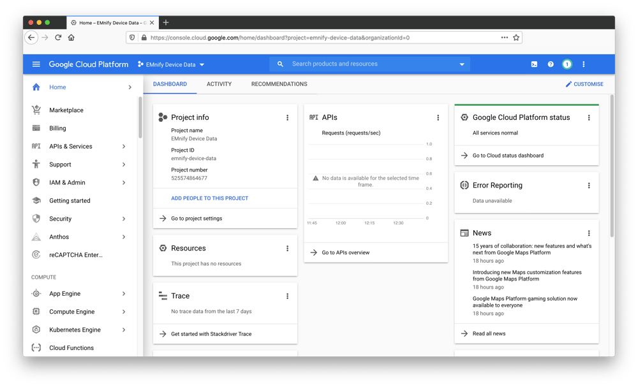Image resolution: width=638 pixels, height=387 pixels.
Task: Click the Getting started graduation cap icon
Action: (36, 200)
